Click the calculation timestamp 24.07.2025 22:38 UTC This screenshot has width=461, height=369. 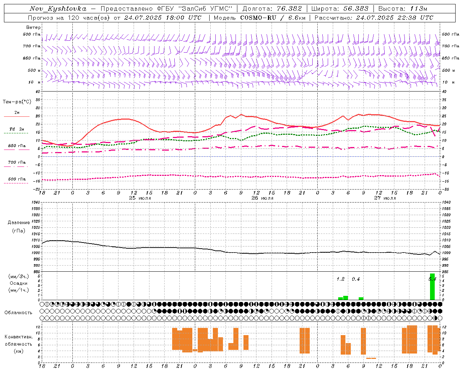(395, 18)
